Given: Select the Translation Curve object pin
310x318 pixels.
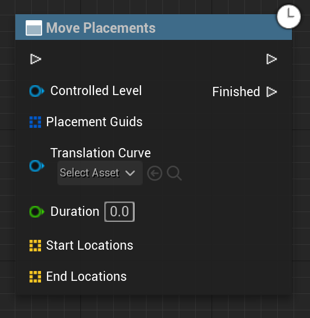Looking at the screenshot, I should click(x=37, y=166).
